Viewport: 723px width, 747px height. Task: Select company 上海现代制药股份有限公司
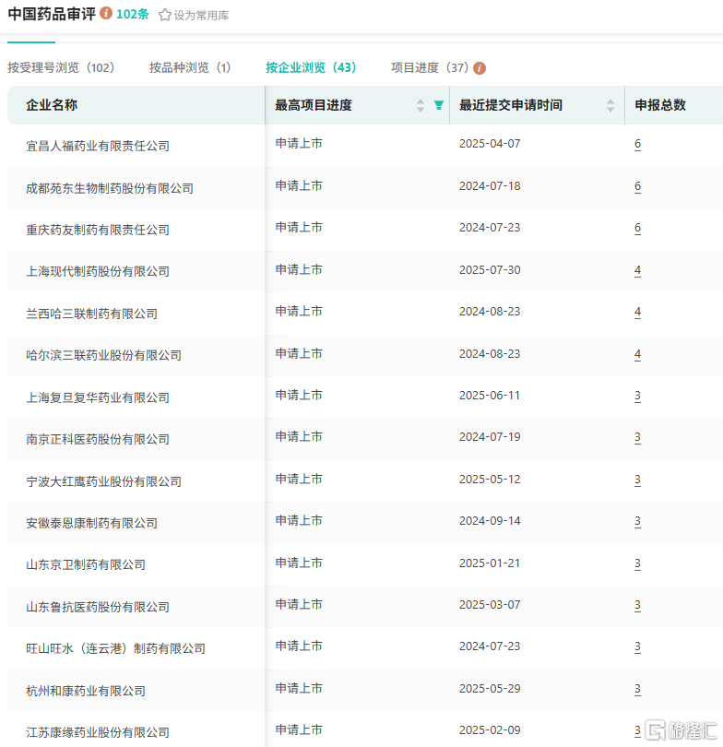(98, 271)
